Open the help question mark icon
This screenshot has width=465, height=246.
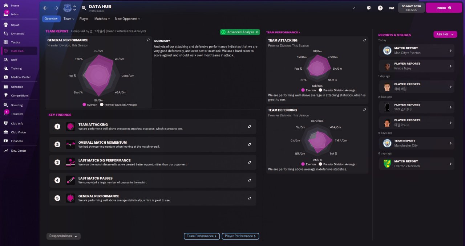pos(380,8)
